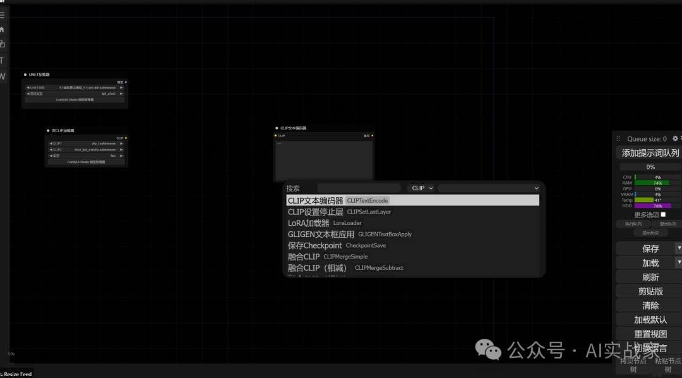This screenshot has height=378, width=682.
Task: Collapse the 双CLIP加载器 node via its title dot
Action: pos(48,131)
